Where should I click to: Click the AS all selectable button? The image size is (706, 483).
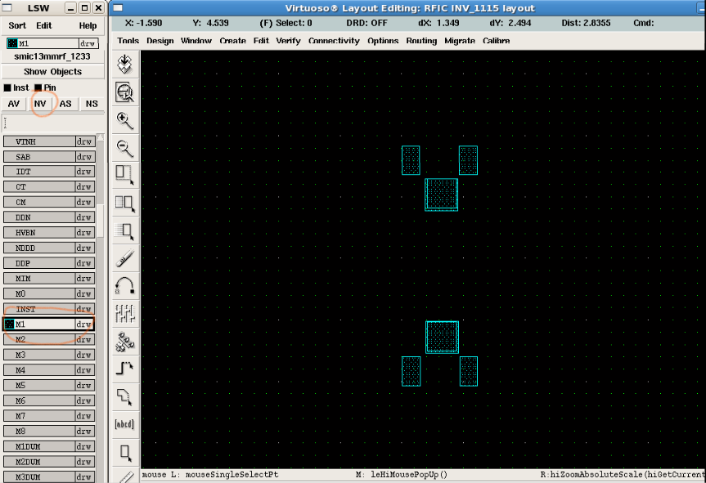point(65,104)
